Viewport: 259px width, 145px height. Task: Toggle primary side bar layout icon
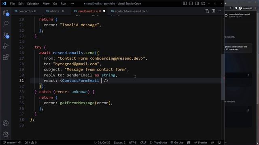point(185,4)
